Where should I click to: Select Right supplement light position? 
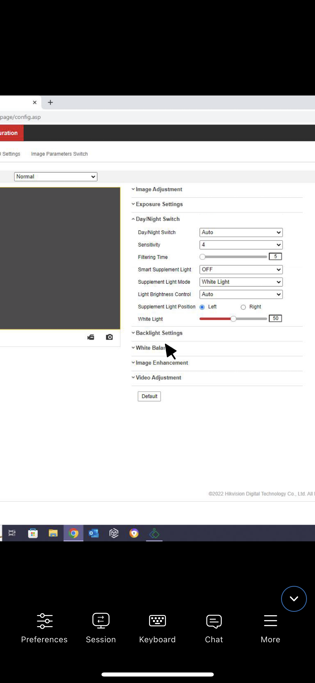[x=243, y=307]
